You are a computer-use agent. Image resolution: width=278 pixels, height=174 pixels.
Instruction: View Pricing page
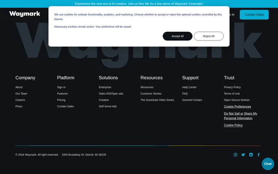coord(61,100)
